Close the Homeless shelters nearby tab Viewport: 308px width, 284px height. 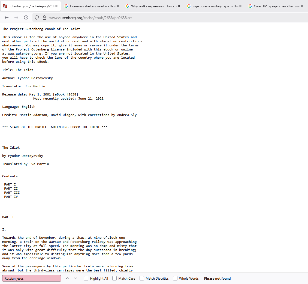point(118,6)
